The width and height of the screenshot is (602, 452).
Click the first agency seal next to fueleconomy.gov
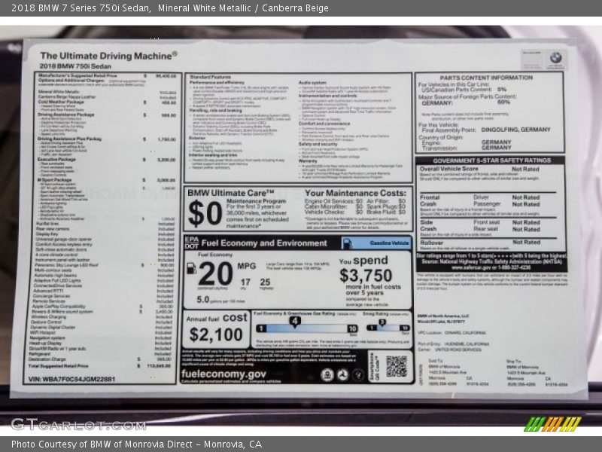[x=327, y=374]
